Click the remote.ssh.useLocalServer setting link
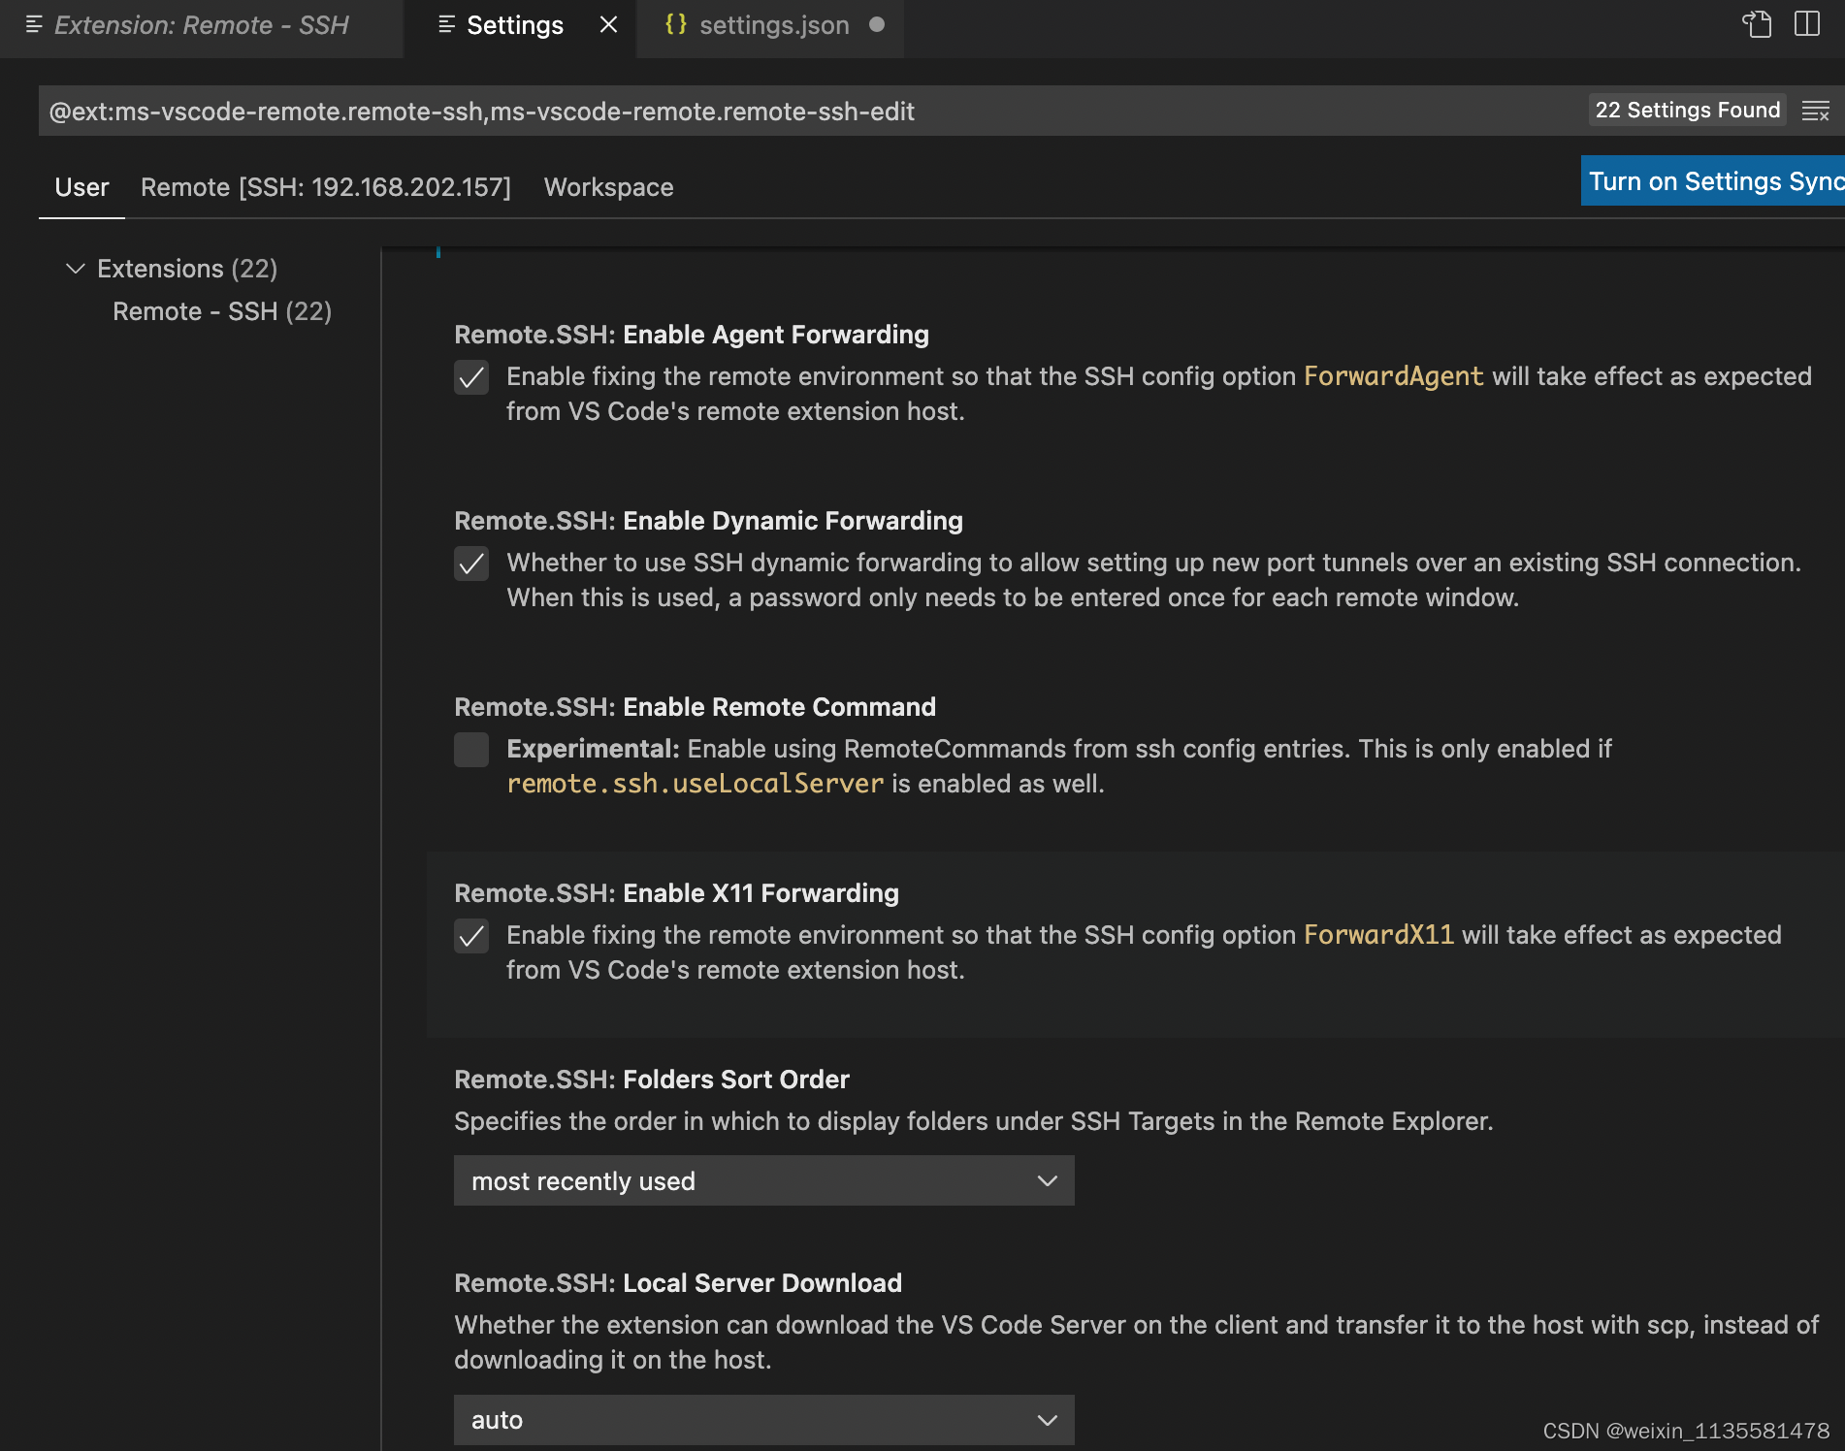1845x1451 pixels. coord(695,784)
